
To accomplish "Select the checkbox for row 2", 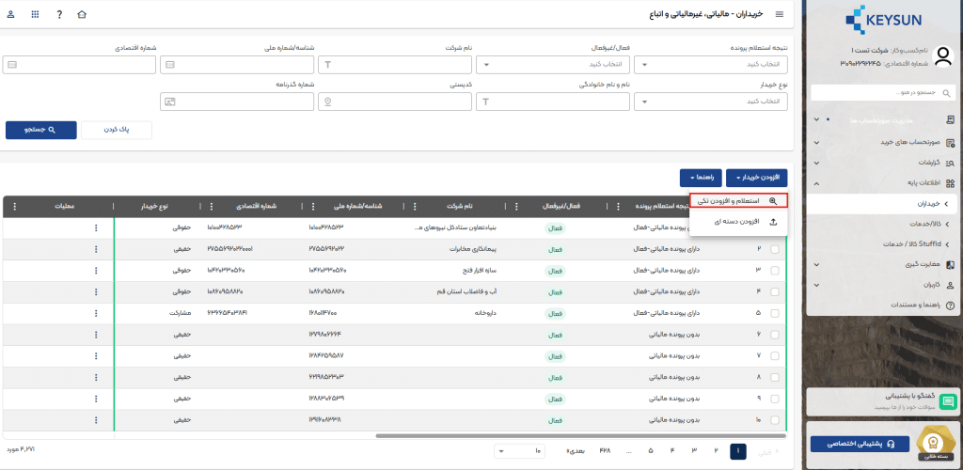I will coord(775,249).
